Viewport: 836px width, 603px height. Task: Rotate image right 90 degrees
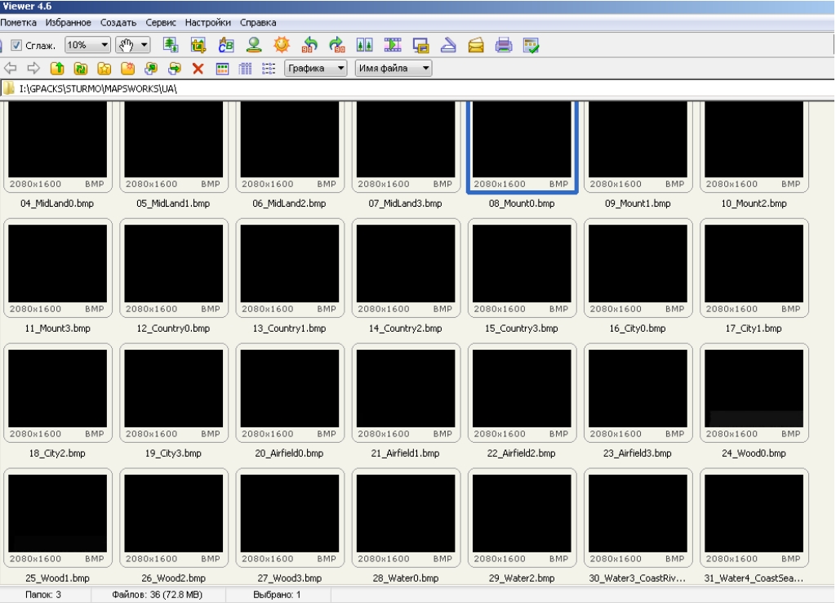coord(337,46)
